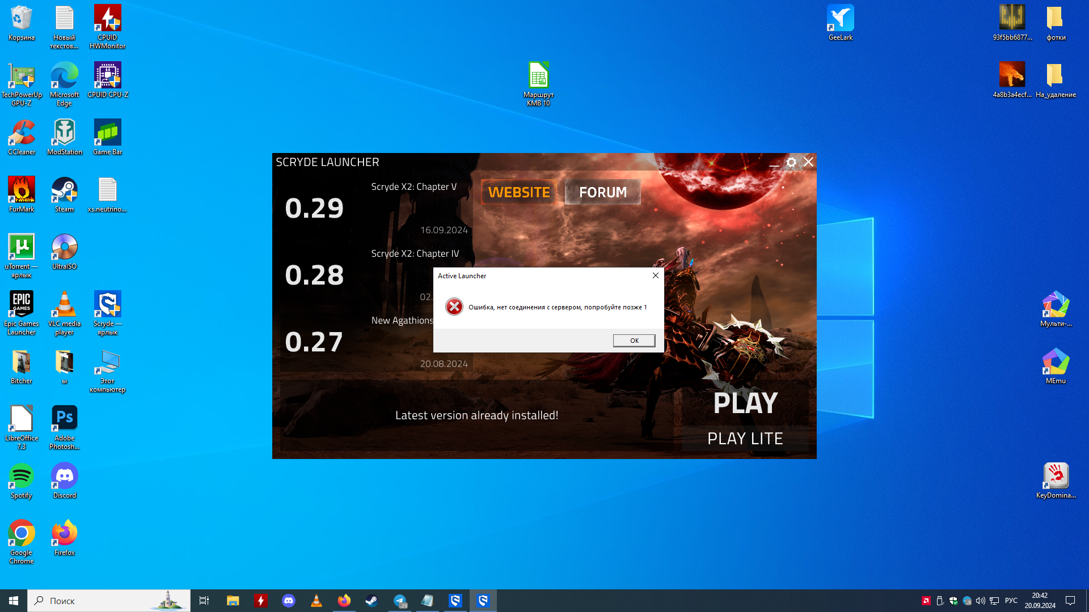Image resolution: width=1089 pixels, height=612 pixels.
Task: Open Telegram from the taskbar
Action: (x=400, y=601)
